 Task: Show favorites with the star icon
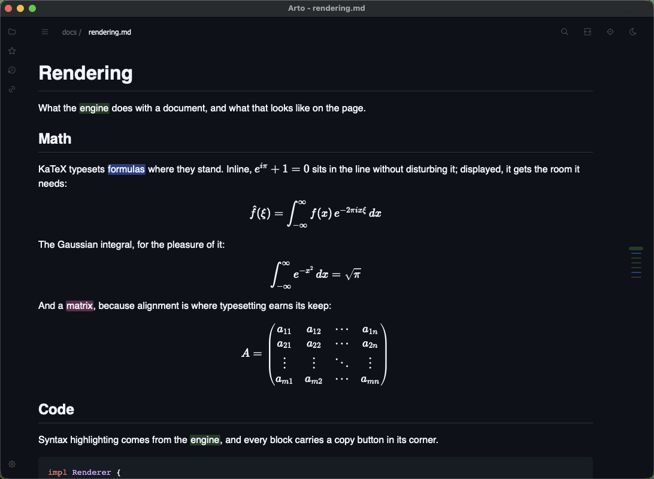(x=12, y=51)
